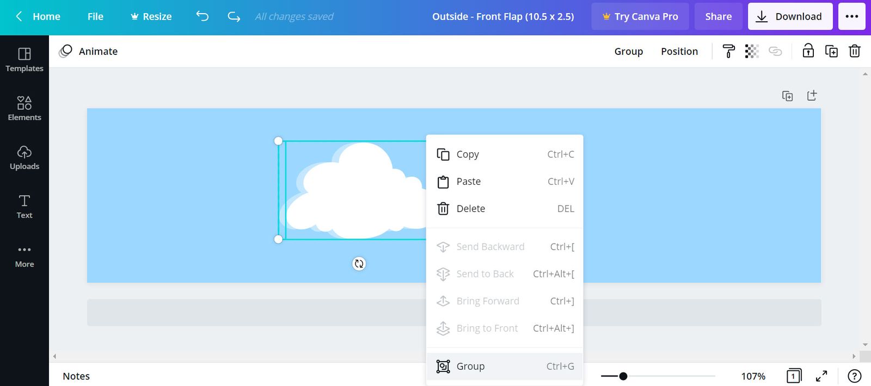
Task: Open the copy style paint roller
Action: click(x=728, y=51)
